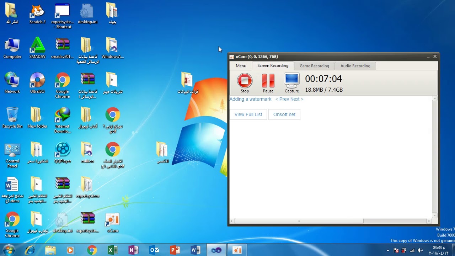Open Internet Explorer from the taskbar
This screenshot has width=455, height=256.
click(x=30, y=250)
